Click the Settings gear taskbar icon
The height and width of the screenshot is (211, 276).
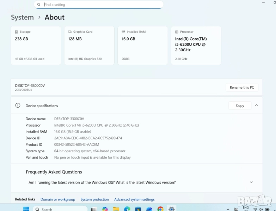coord(172,209)
